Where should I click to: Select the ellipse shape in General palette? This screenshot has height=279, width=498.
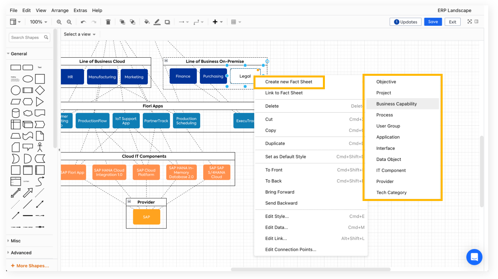28,79
